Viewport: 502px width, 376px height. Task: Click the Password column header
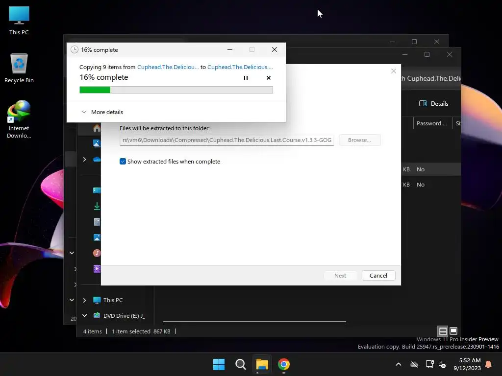coord(431,123)
